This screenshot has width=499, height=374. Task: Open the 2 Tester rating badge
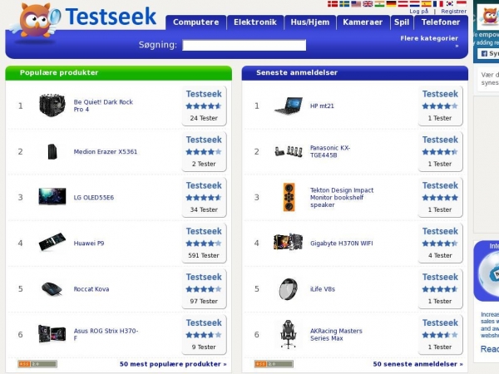coord(204,152)
